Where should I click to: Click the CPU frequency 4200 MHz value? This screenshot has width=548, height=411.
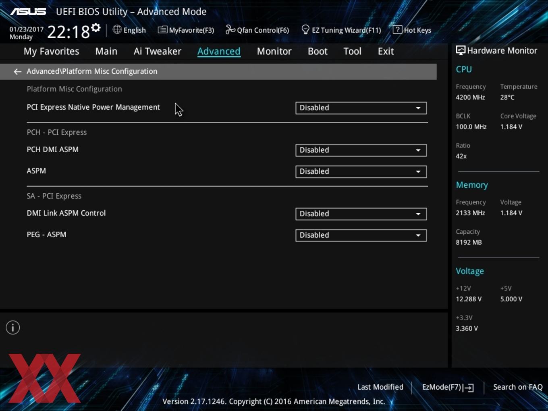click(470, 97)
